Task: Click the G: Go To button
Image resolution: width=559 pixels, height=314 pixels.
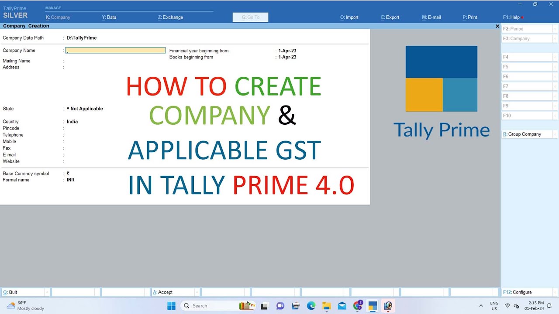Action: pyautogui.click(x=250, y=17)
